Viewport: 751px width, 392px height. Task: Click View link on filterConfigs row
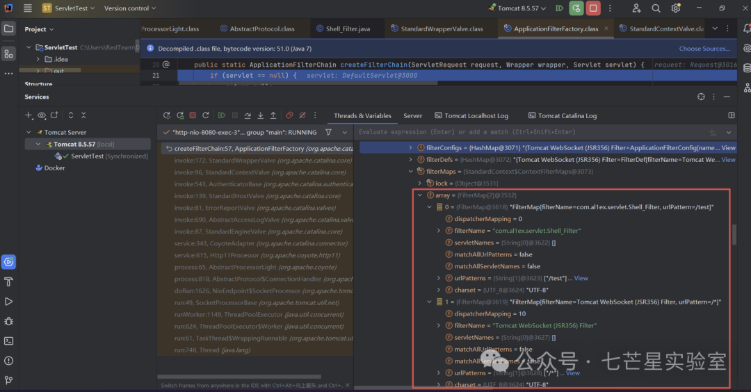pos(729,148)
